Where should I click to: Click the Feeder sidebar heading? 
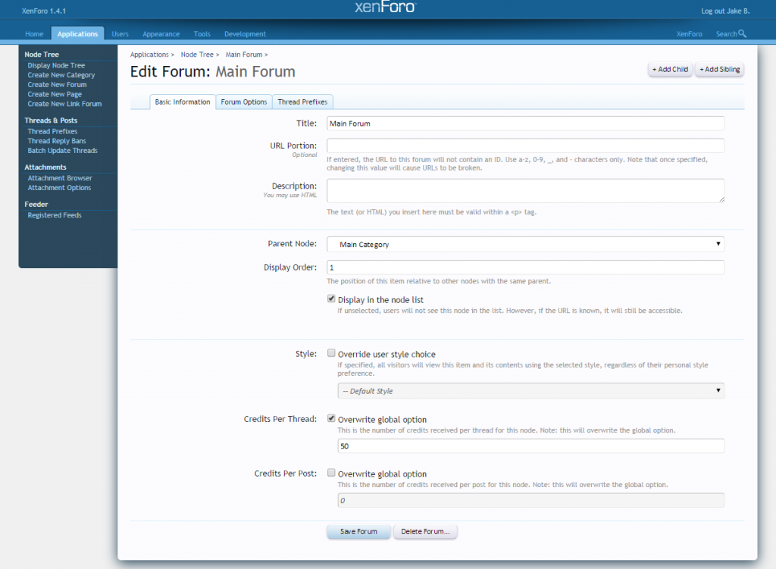click(x=36, y=205)
